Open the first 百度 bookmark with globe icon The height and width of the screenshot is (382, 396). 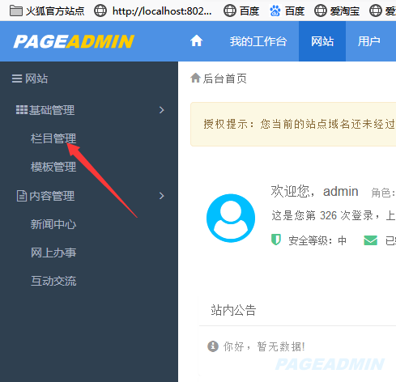click(x=241, y=11)
